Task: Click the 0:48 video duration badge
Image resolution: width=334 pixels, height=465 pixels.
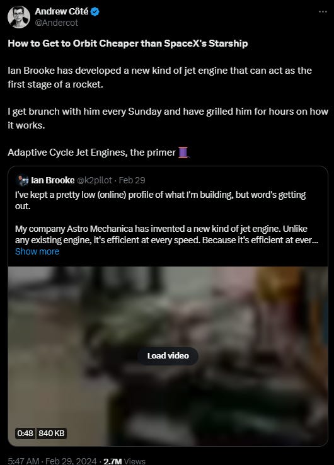Action: coord(25,433)
